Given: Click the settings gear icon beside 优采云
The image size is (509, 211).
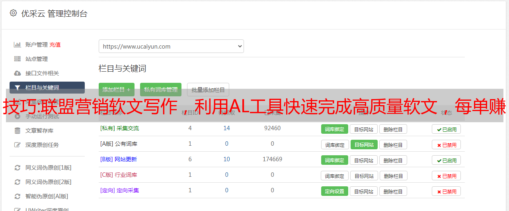Looking at the screenshot, I should click(x=14, y=13).
